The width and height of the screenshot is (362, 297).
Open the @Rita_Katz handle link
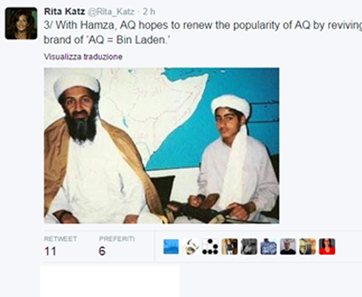(111, 11)
